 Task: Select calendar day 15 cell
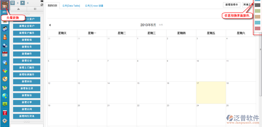[152, 93]
